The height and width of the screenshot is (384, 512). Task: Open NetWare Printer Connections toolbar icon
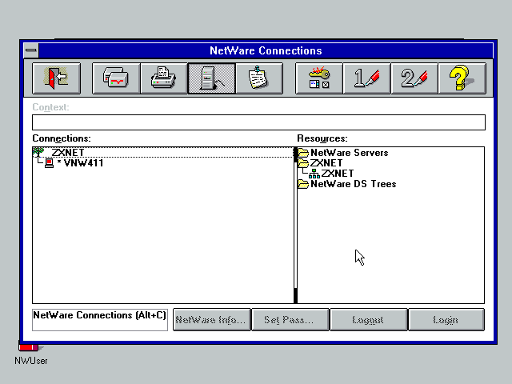[x=163, y=78]
